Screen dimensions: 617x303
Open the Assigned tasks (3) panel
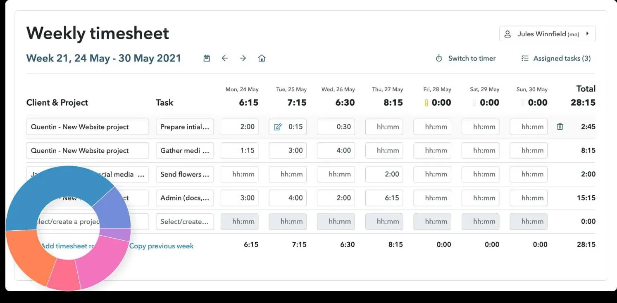555,58
